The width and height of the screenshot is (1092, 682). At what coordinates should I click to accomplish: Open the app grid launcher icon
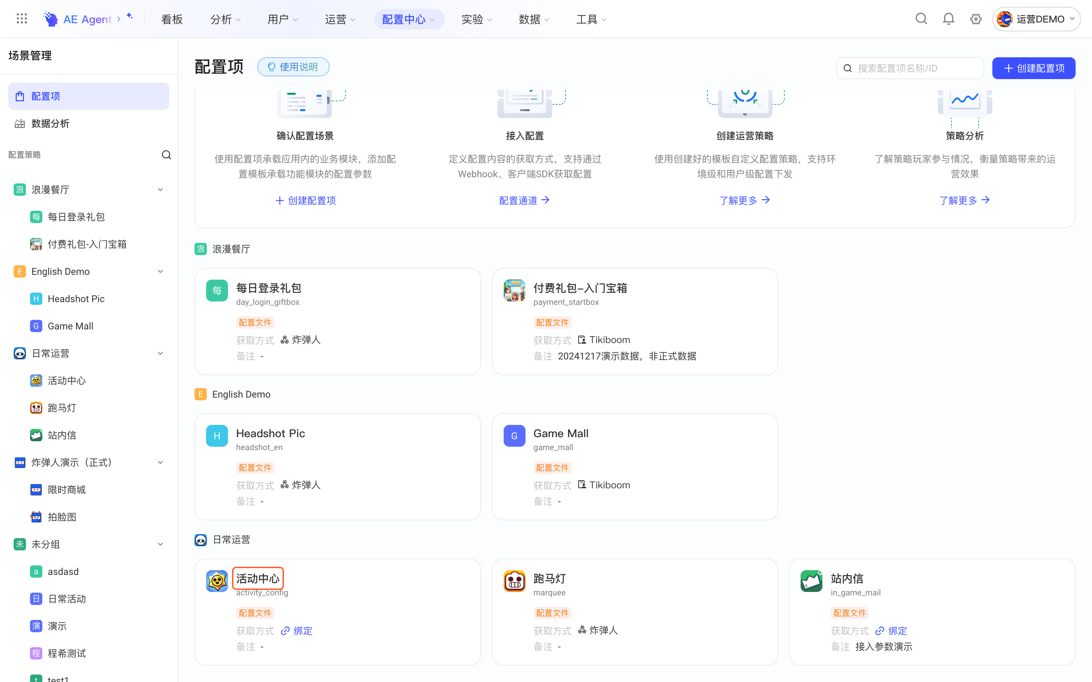(x=21, y=18)
